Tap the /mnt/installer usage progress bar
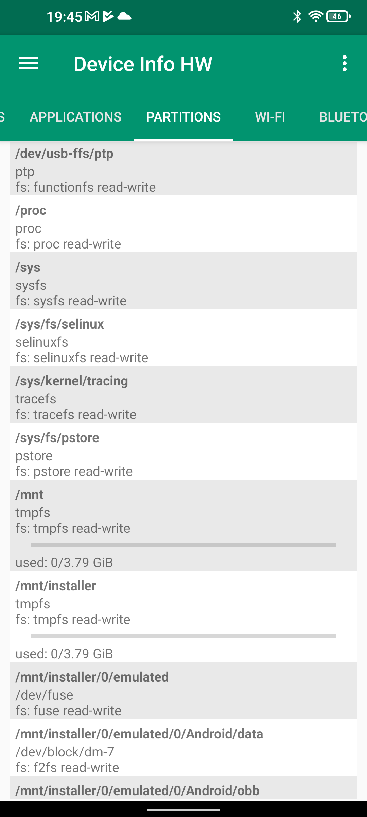367x817 pixels. 183,636
